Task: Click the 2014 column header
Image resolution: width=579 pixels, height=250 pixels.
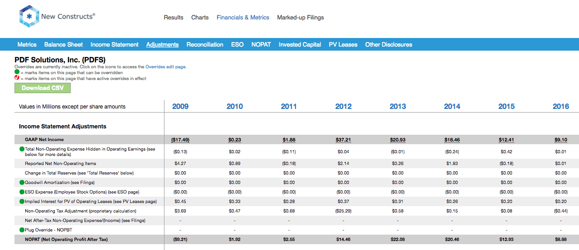Action: coord(452,107)
